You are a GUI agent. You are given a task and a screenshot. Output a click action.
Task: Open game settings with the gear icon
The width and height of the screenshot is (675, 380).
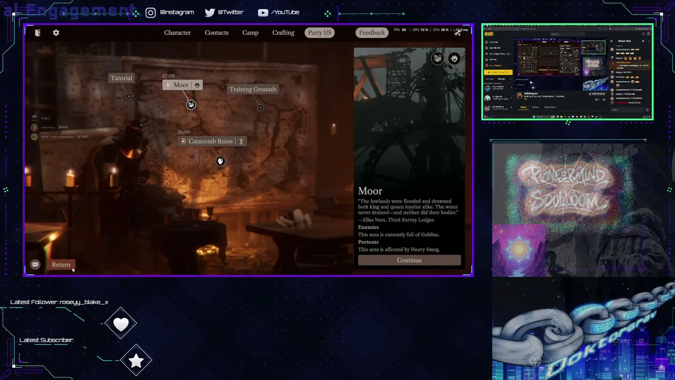coord(56,33)
